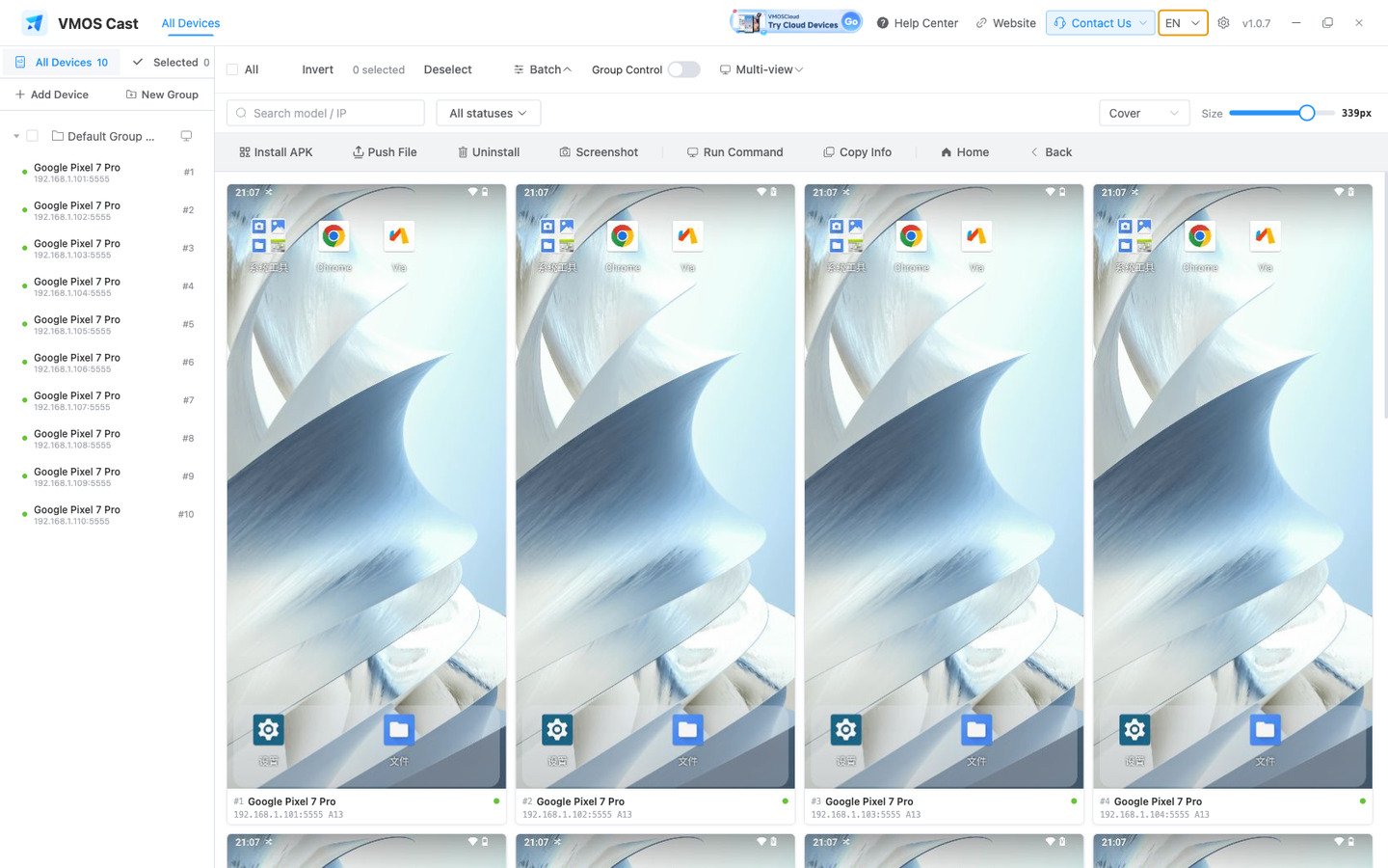Click Copy Info in the toolbar

coord(857,152)
